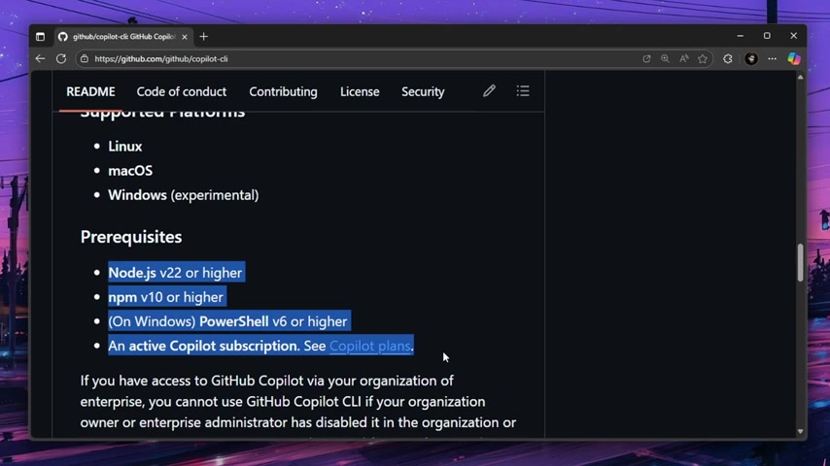Switch to Code of conduct tab
830x466 pixels.
182,91
